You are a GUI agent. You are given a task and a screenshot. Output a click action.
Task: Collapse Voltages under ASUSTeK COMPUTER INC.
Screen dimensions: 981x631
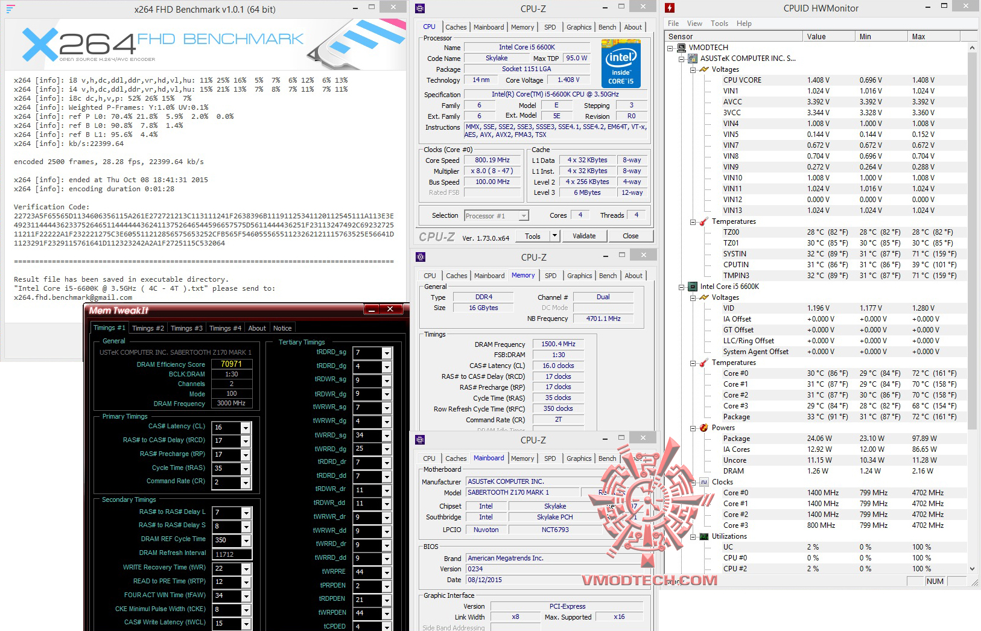[693, 69]
